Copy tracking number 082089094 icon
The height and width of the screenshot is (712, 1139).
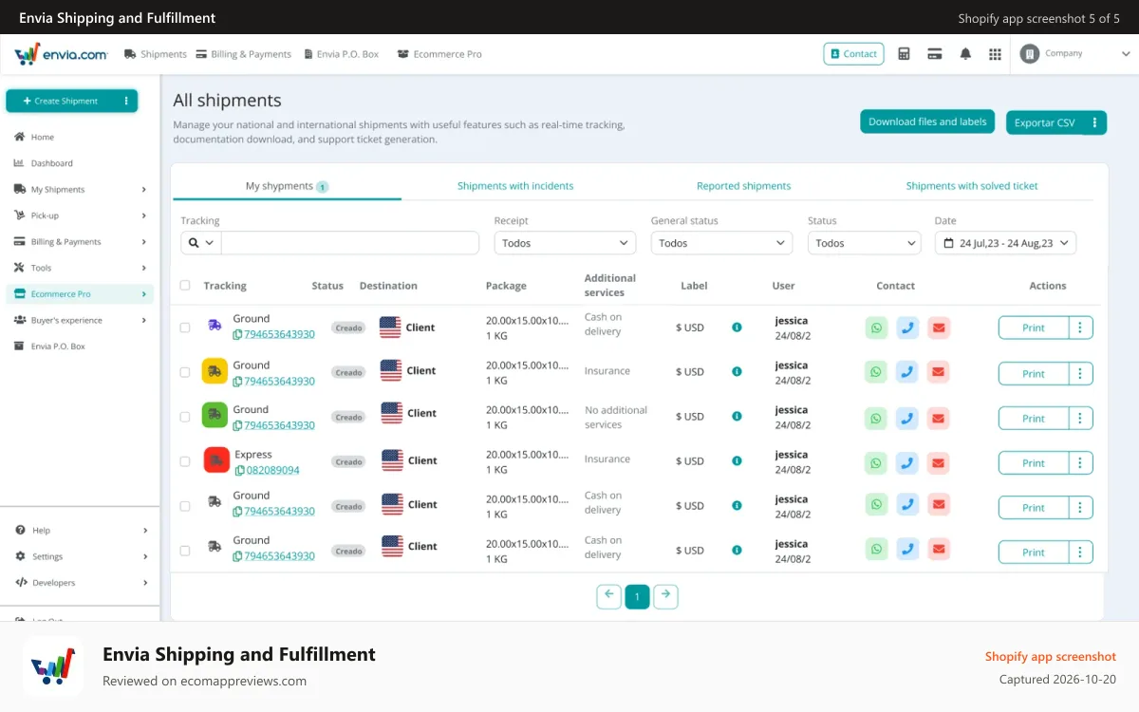tap(240, 470)
